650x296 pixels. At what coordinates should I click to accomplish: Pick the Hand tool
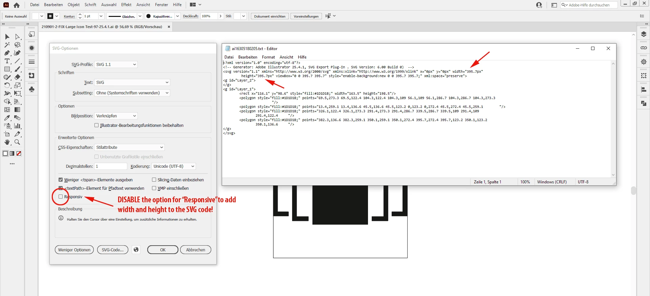(x=7, y=142)
